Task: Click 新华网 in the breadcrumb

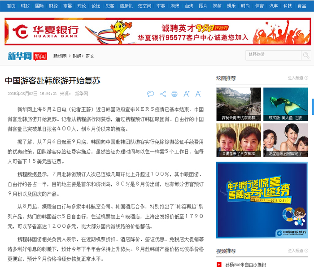Action: tap(60, 56)
